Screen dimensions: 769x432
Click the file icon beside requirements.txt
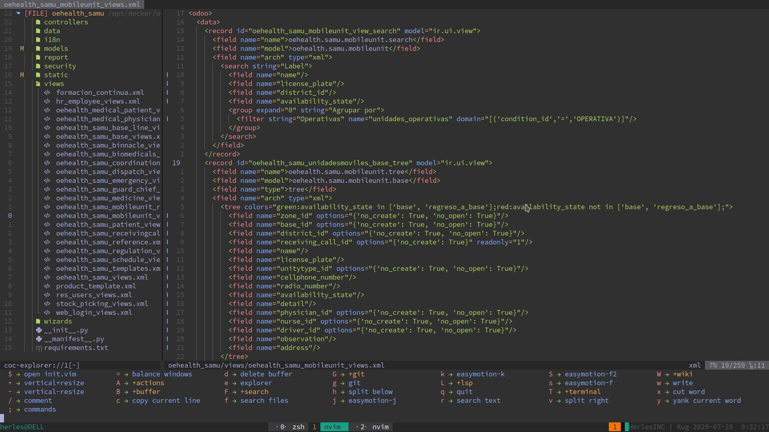coord(39,348)
